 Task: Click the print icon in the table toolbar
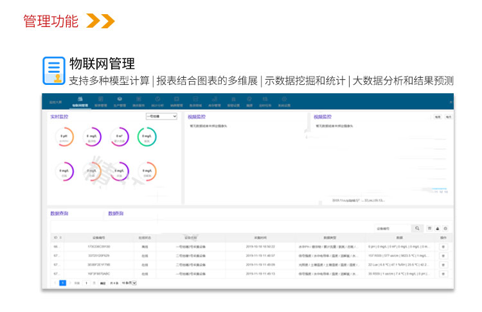pyautogui.click(x=445, y=228)
